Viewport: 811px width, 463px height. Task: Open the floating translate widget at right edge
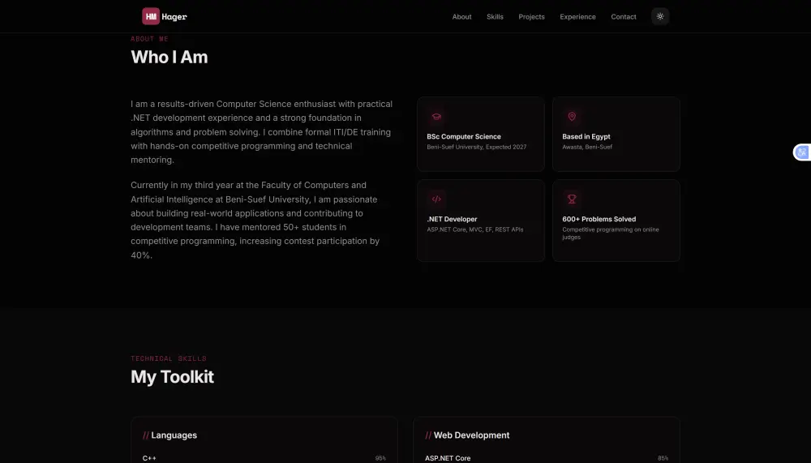(x=802, y=152)
